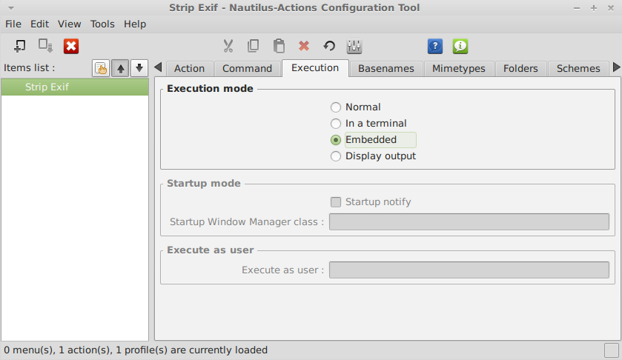622x360 pixels.
Task: Click the reload items icon
Action: coord(329,46)
